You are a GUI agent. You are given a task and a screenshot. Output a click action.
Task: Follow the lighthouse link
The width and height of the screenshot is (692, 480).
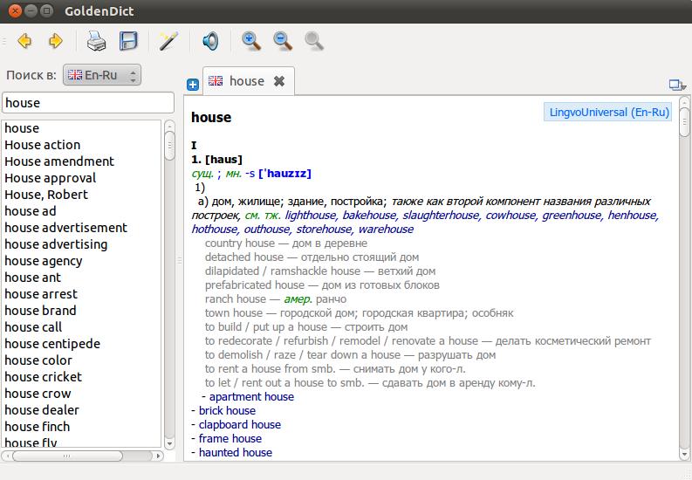pos(312,216)
